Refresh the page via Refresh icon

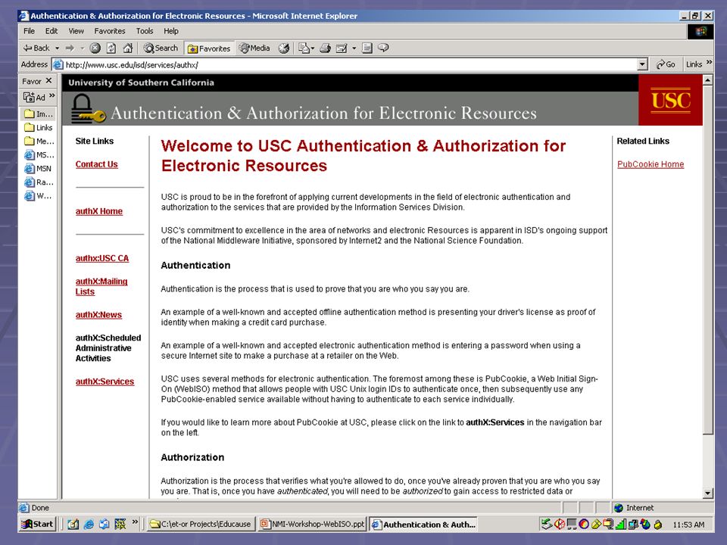pos(111,48)
